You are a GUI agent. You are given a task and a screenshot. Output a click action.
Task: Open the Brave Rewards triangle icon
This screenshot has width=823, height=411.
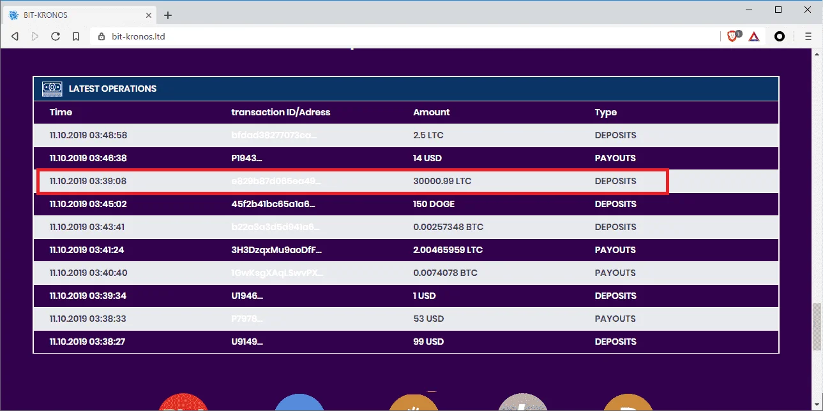click(x=754, y=36)
